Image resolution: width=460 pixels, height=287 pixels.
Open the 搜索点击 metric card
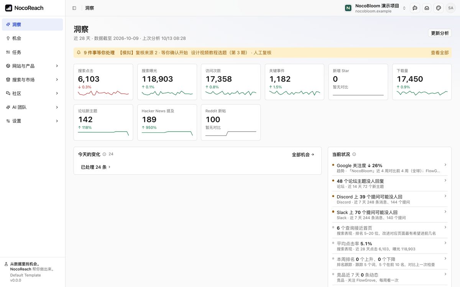point(103,82)
